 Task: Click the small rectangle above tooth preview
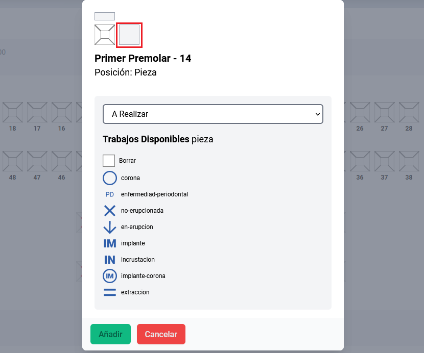pos(105,16)
